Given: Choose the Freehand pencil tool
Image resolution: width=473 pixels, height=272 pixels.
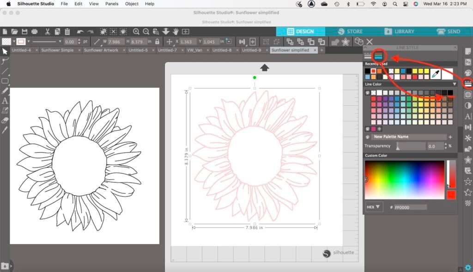Looking at the screenshot, I should pos(5,91).
